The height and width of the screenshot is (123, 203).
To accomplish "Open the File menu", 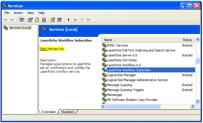I will [x=7, y=13].
